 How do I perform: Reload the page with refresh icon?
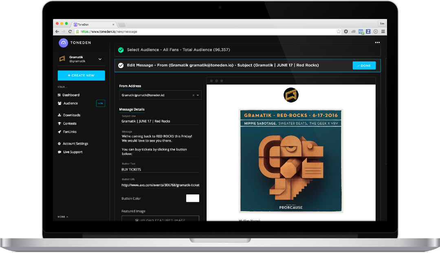[70, 32]
